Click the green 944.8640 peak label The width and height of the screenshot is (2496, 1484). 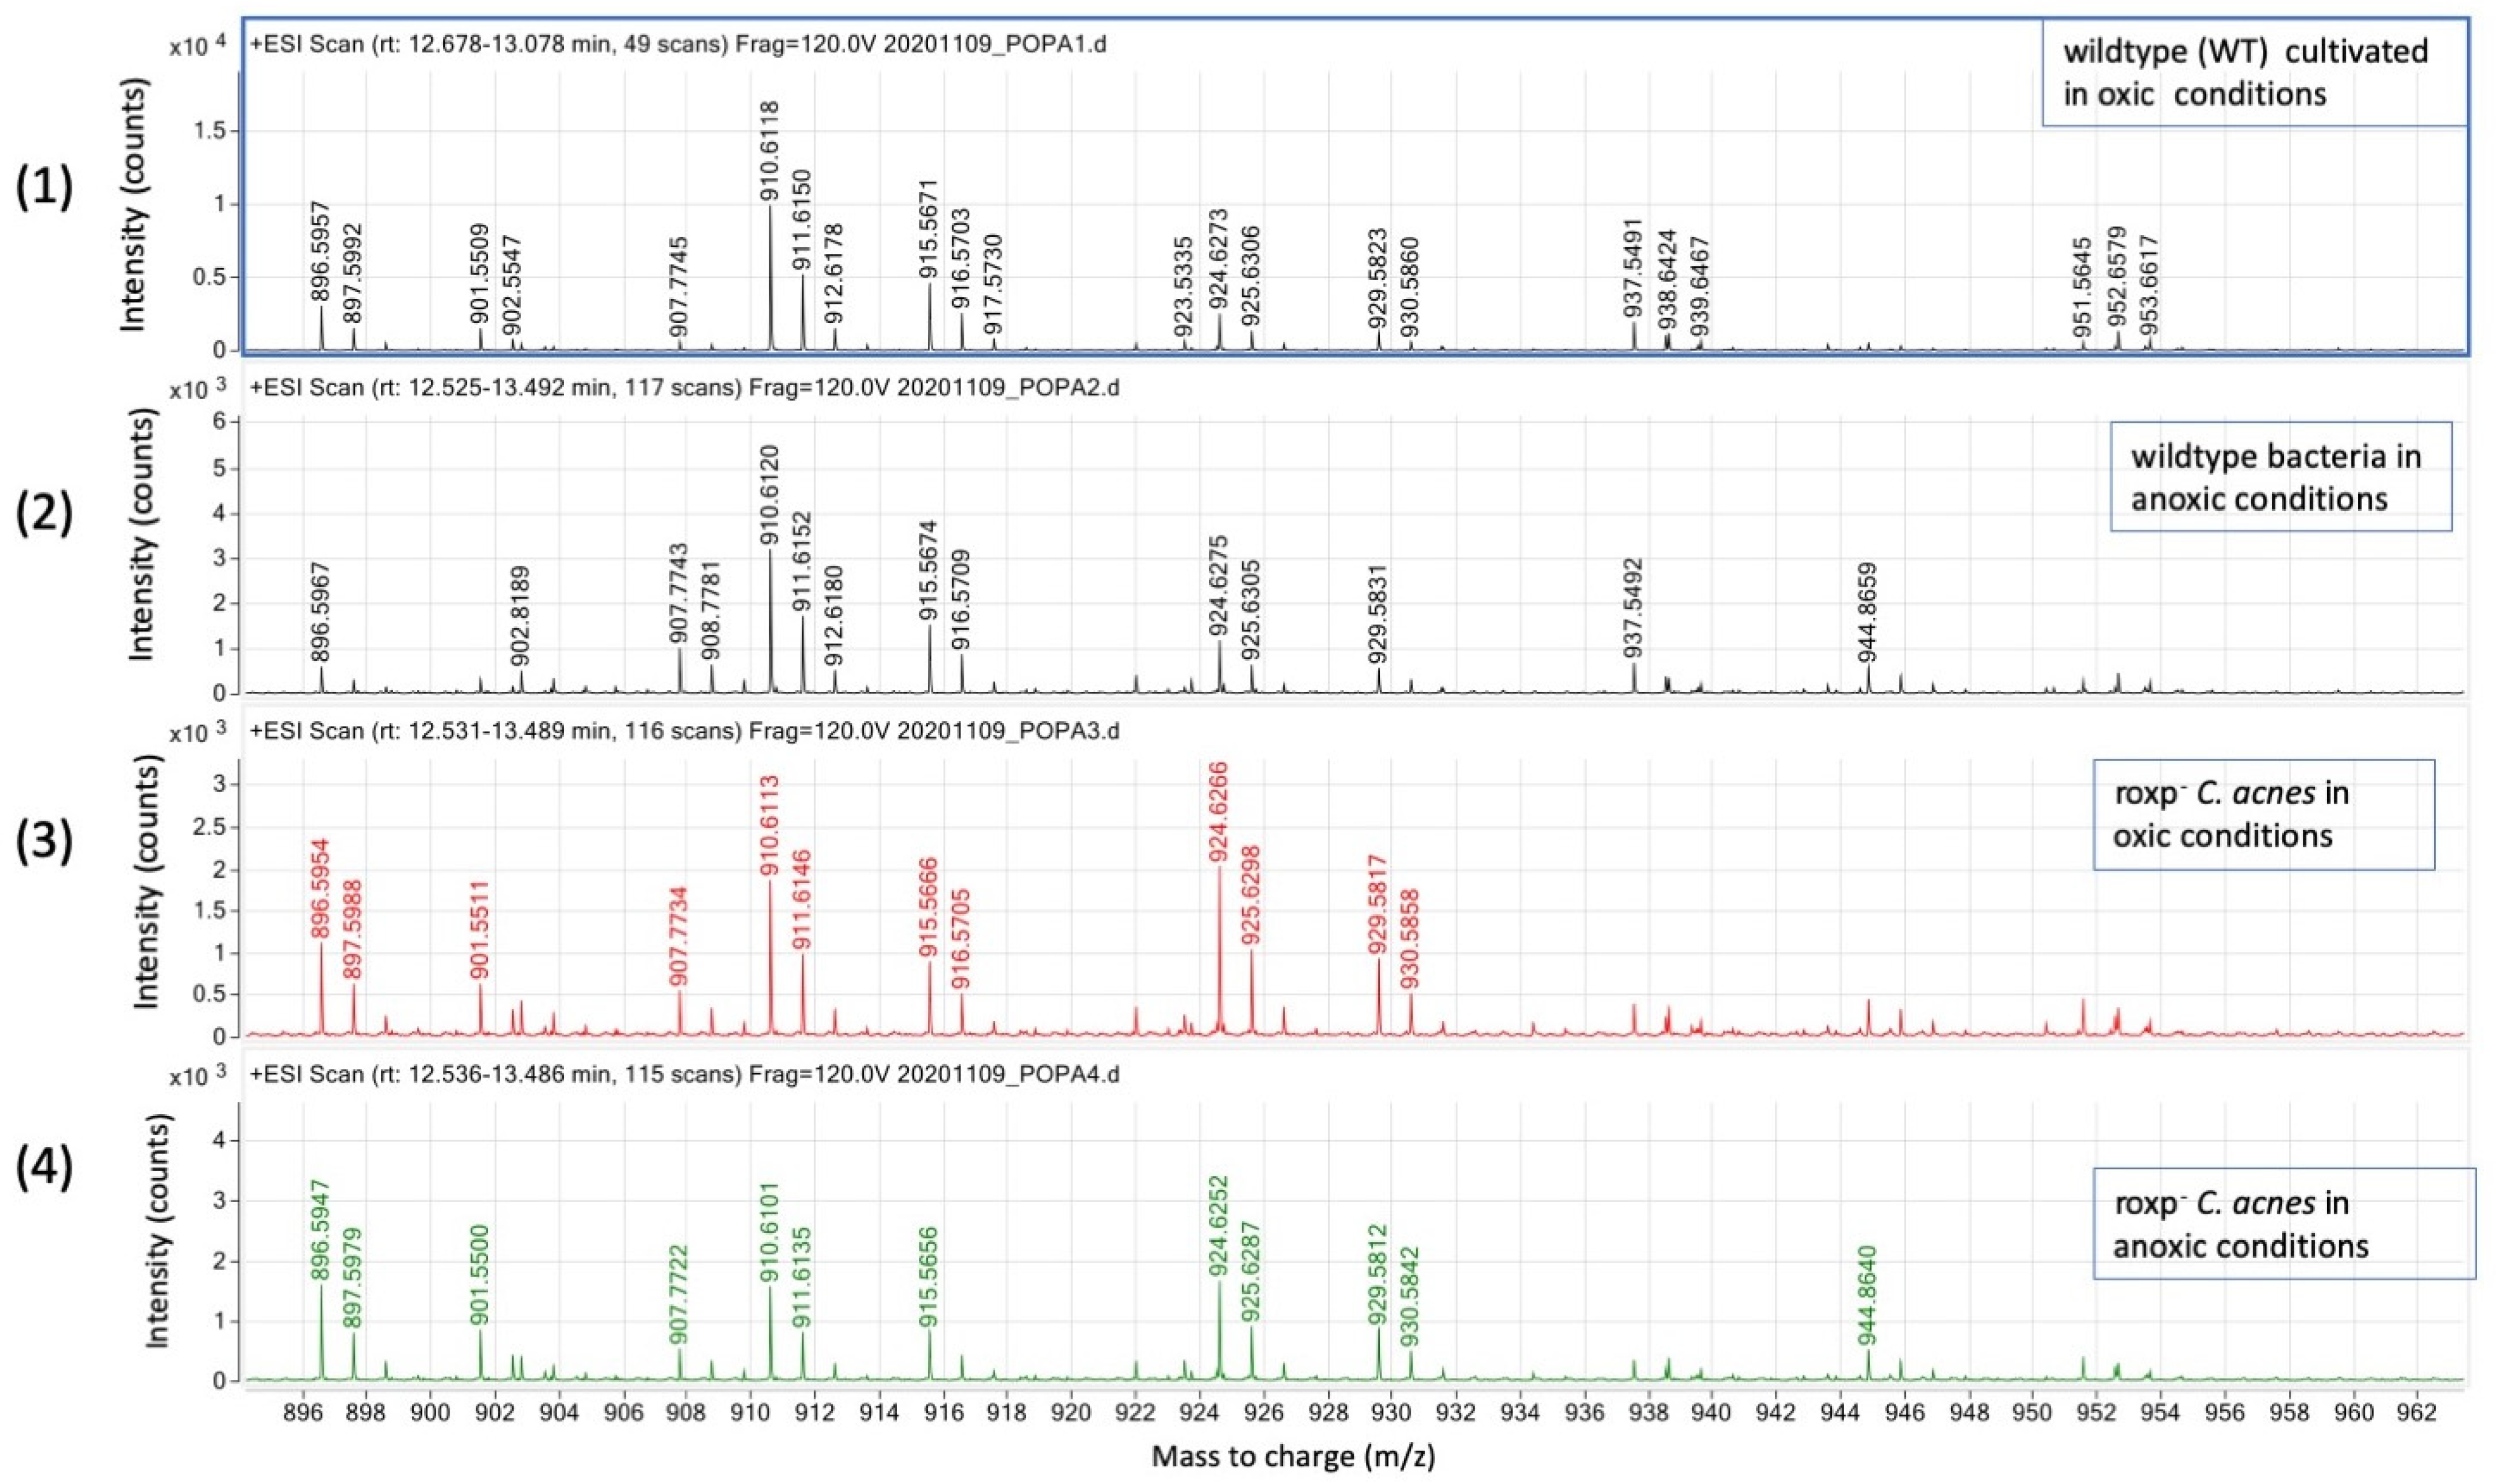1867,1296
